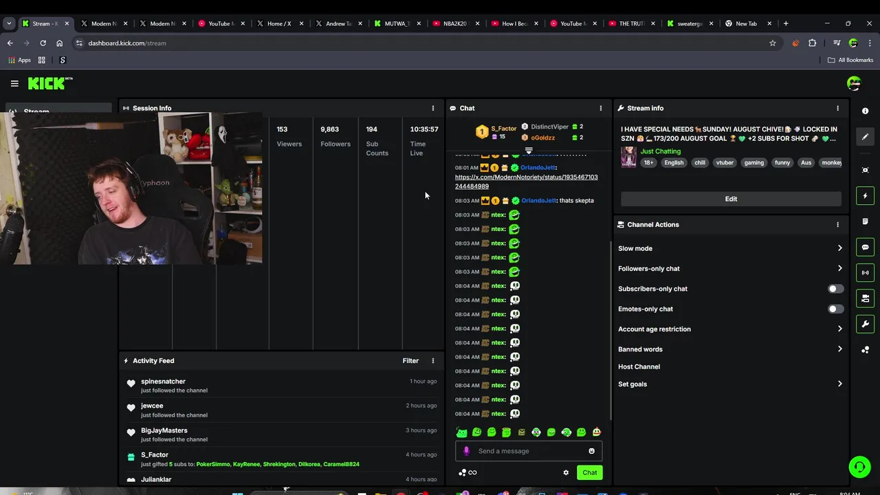
Task: Click the Edit stream info button
Action: pyautogui.click(x=731, y=199)
